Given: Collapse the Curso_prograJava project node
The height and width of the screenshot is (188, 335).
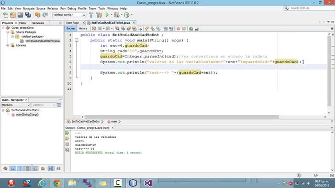Looking at the screenshot, I should (x=3, y=28).
